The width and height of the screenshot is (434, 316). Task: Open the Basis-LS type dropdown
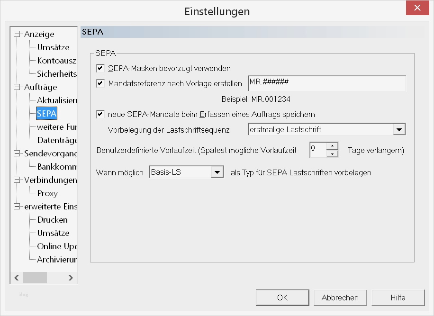[x=217, y=172]
